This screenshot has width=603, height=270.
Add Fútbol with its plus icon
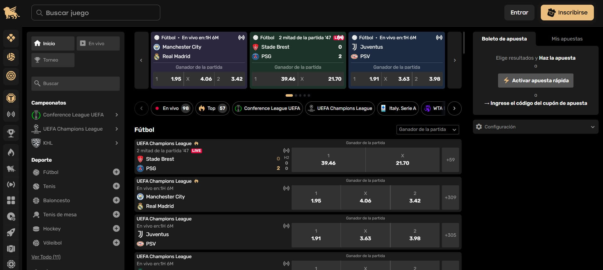pyautogui.click(x=116, y=172)
